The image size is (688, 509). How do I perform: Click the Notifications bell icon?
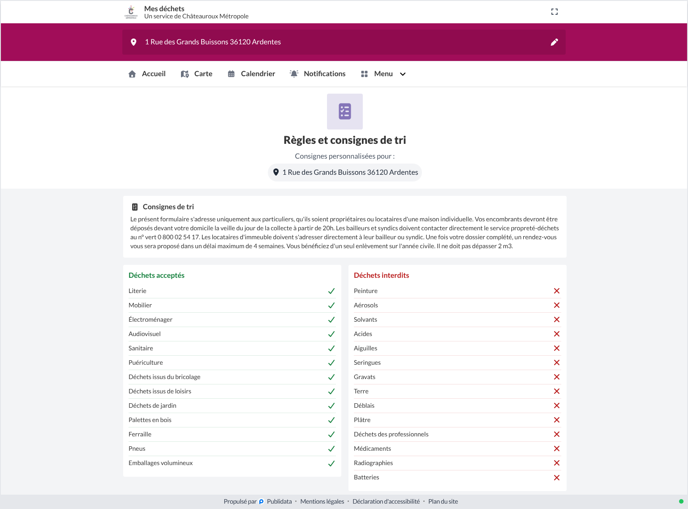point(294,74)
